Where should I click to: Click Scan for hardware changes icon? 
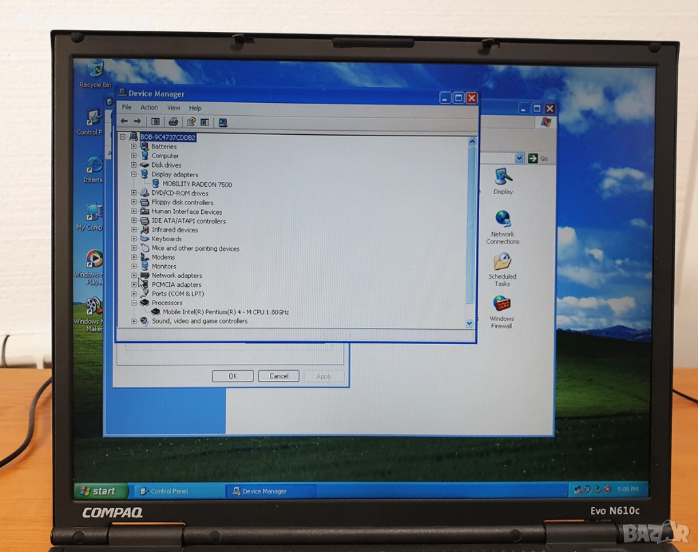coord(222,123)
